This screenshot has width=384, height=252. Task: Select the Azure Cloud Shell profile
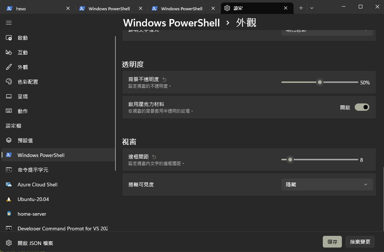click(37, 185)
